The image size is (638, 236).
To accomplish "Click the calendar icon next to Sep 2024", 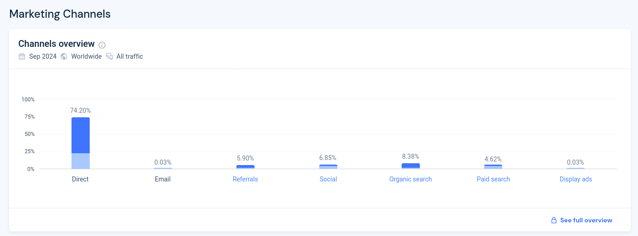I will click(x=22, y=56).
